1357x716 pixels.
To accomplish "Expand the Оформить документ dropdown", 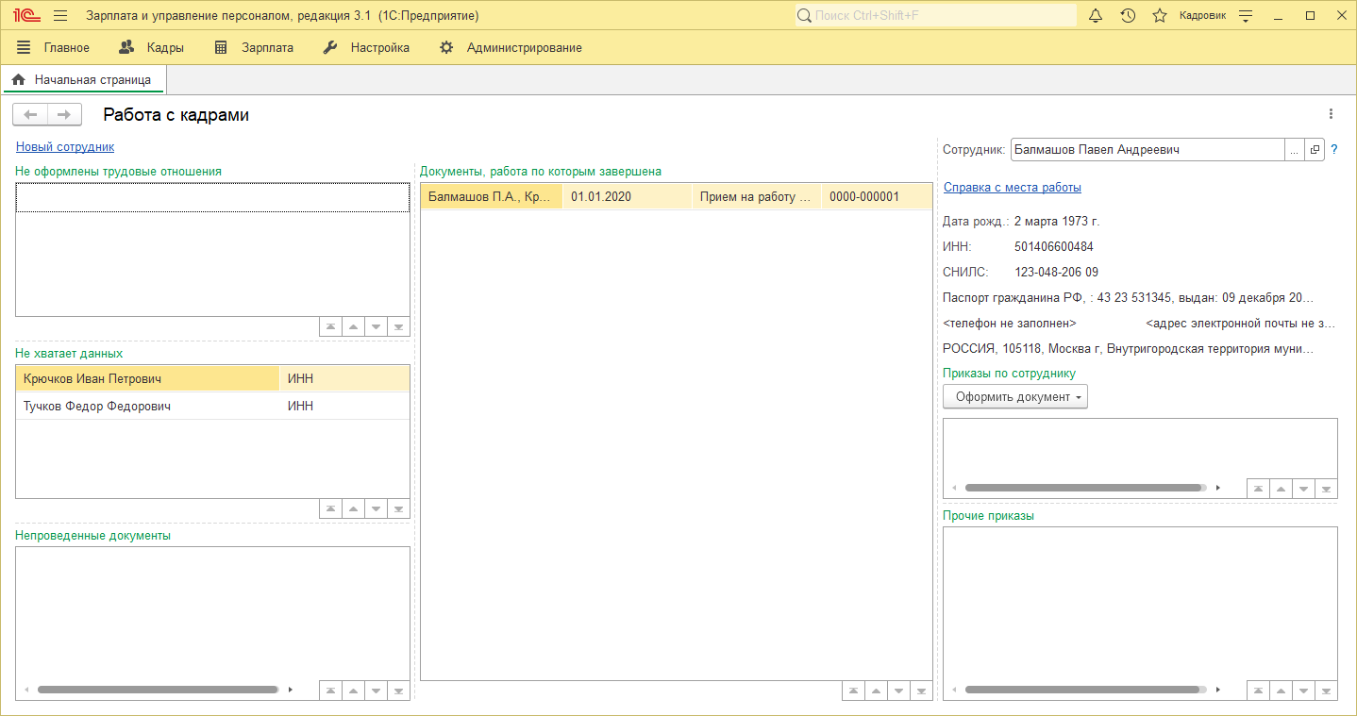I will tap(1015, 397).
